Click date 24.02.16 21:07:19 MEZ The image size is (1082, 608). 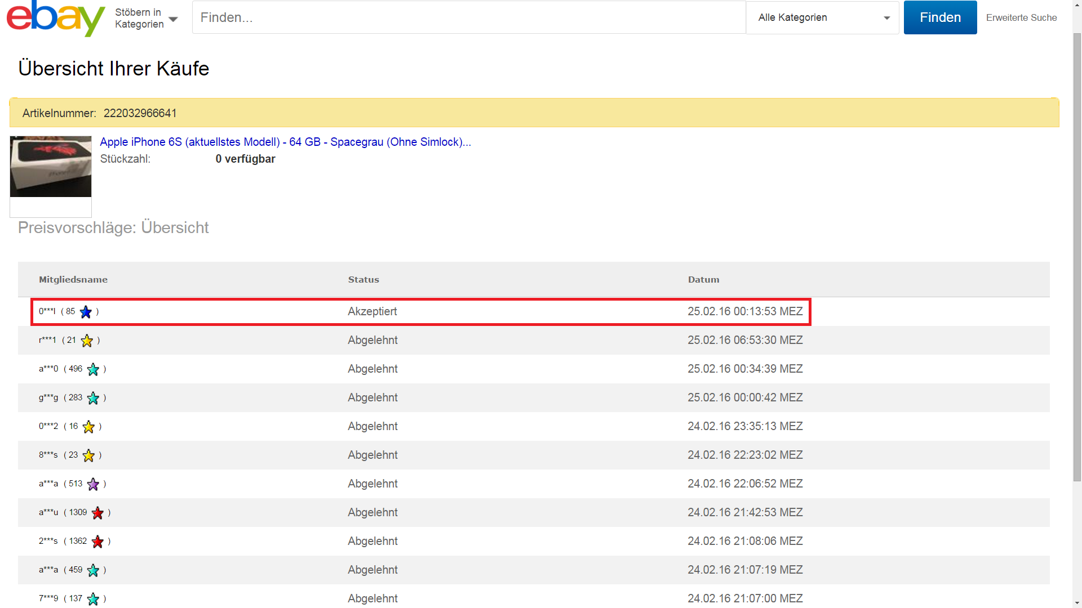pyautogui.click(x=745, y=570)
